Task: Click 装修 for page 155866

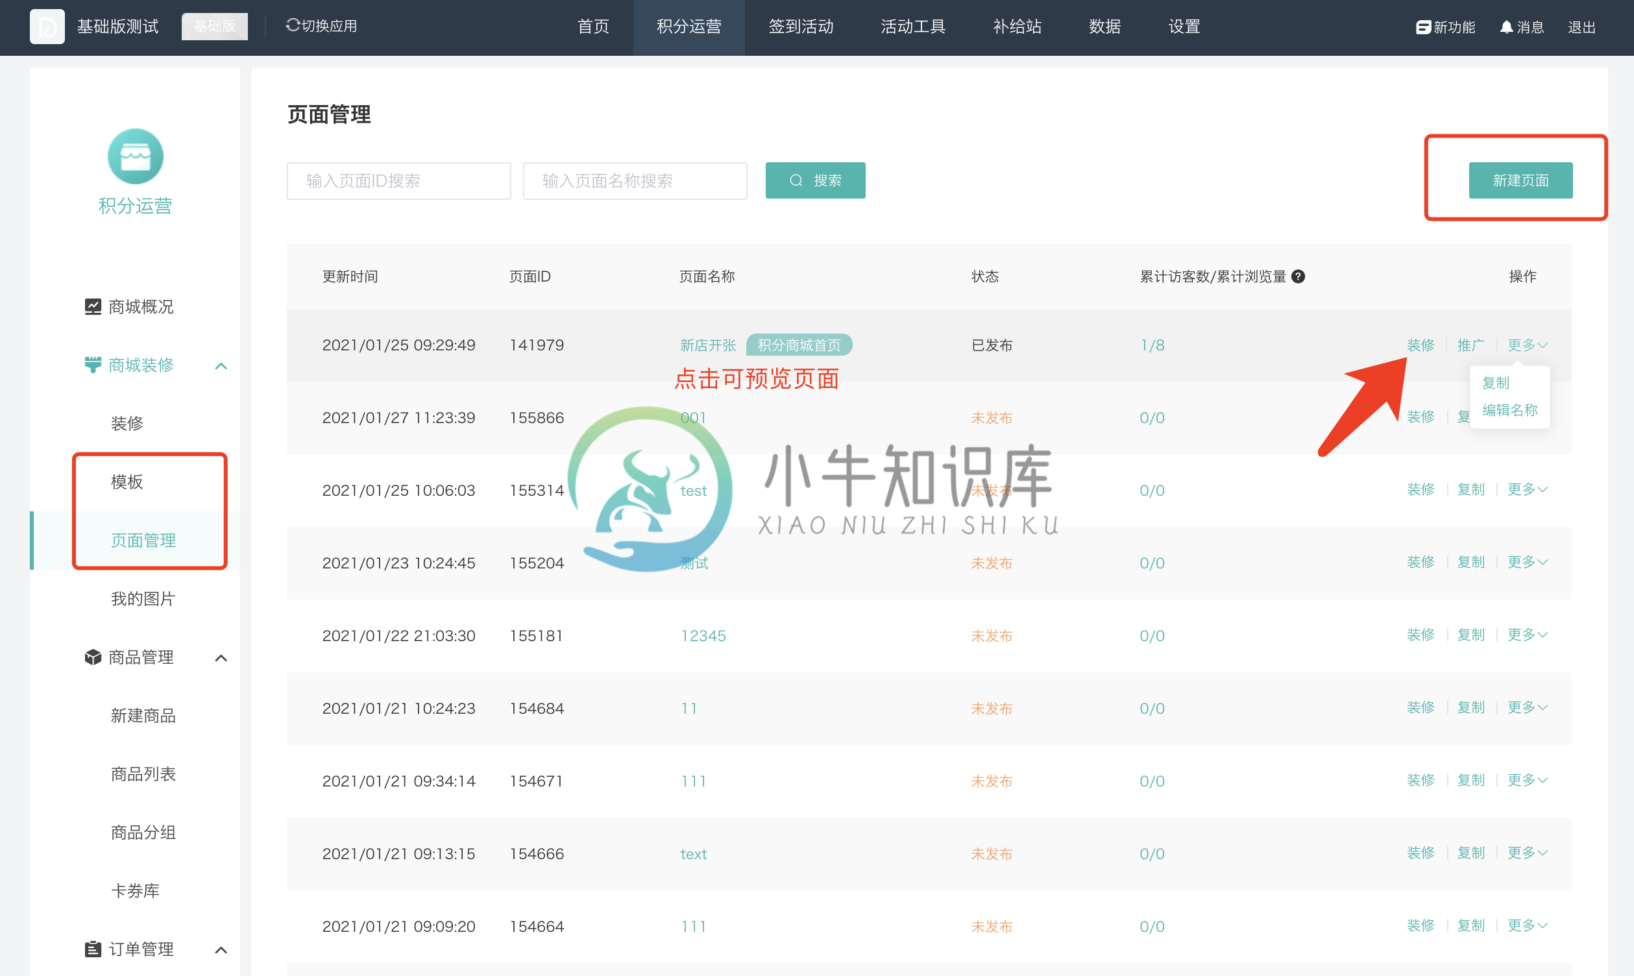Action: (x=1421, y=417)
